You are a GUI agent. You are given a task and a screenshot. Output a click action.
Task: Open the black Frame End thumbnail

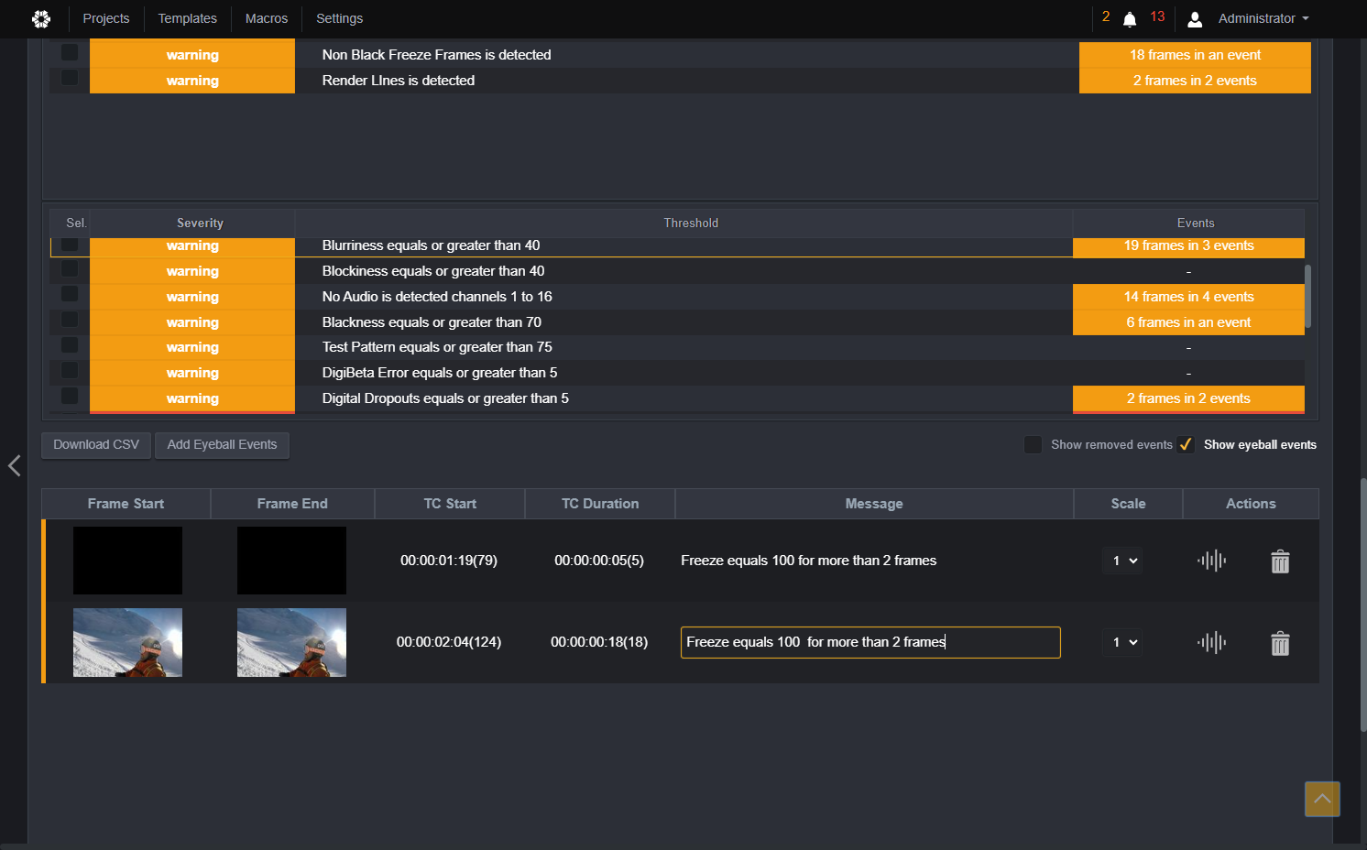pyautogui.click(x=291, y=561)
